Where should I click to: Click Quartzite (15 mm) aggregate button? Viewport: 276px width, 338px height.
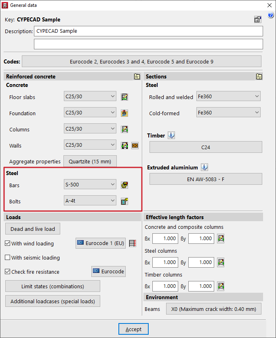tap(90, 161)
